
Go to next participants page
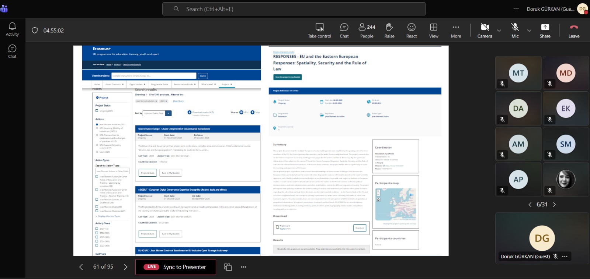554,205
